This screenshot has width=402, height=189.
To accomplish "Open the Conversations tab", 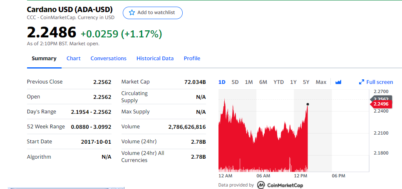I will click(x=109, y=58).
